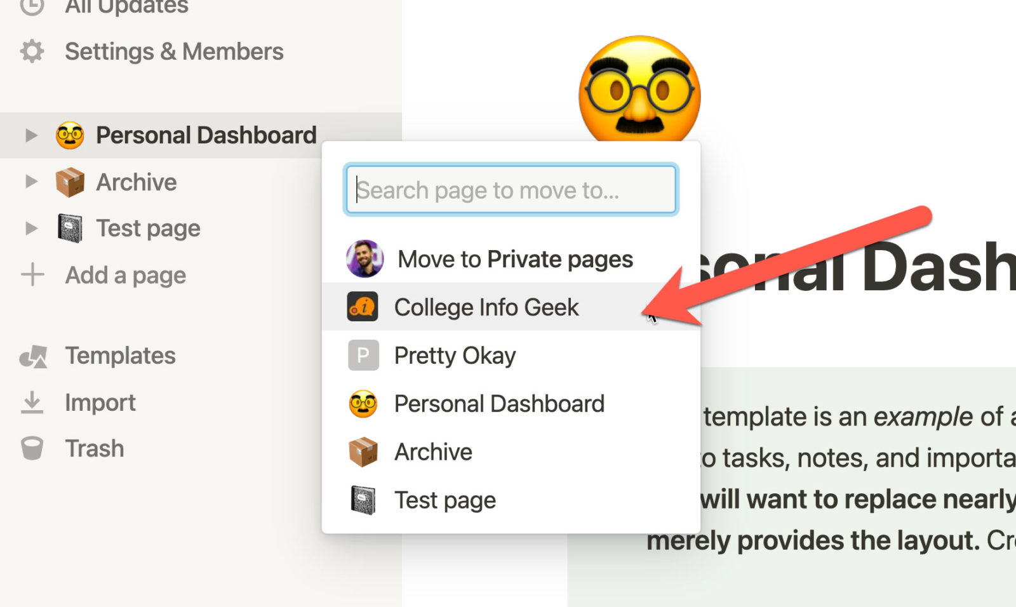The width and height of the screenshot is (1016, 607).
Task: Expand the Test page disclosure triangle
Action: coord(30,228)
